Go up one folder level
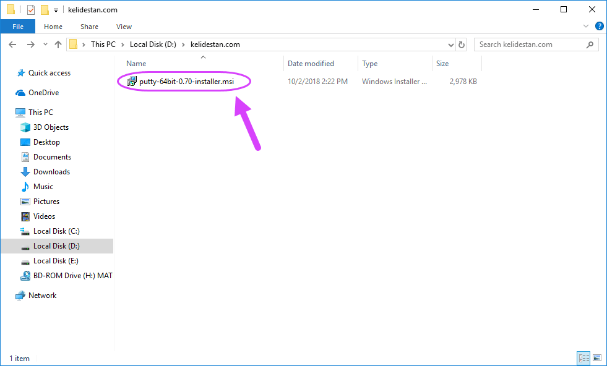This screenshot has width=607, height=366. 58,45
